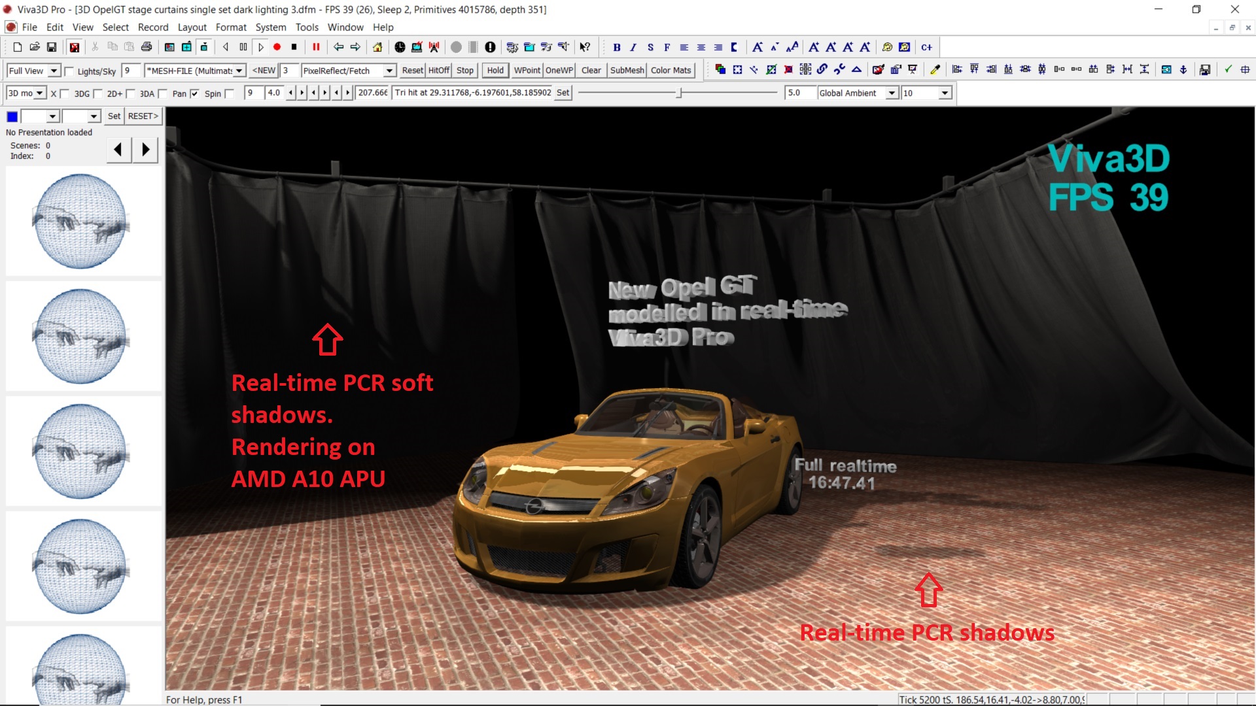The image size is (1256, 706).
Task: Expand the PixelReflect/Fetch dropdown
Action: (x=389, y=71)
